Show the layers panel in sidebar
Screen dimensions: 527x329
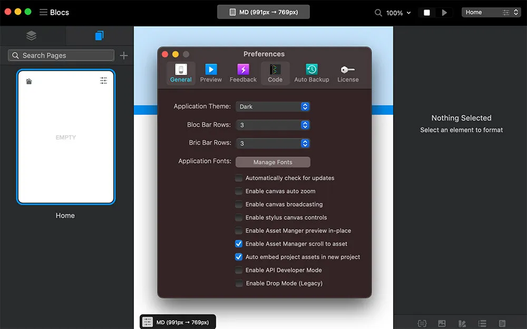click(32, 36)
